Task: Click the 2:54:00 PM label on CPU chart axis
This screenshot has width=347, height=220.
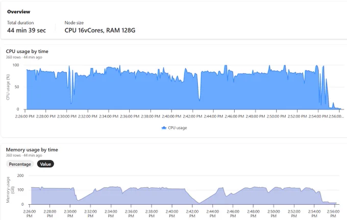Action: [x=318, y=116]
